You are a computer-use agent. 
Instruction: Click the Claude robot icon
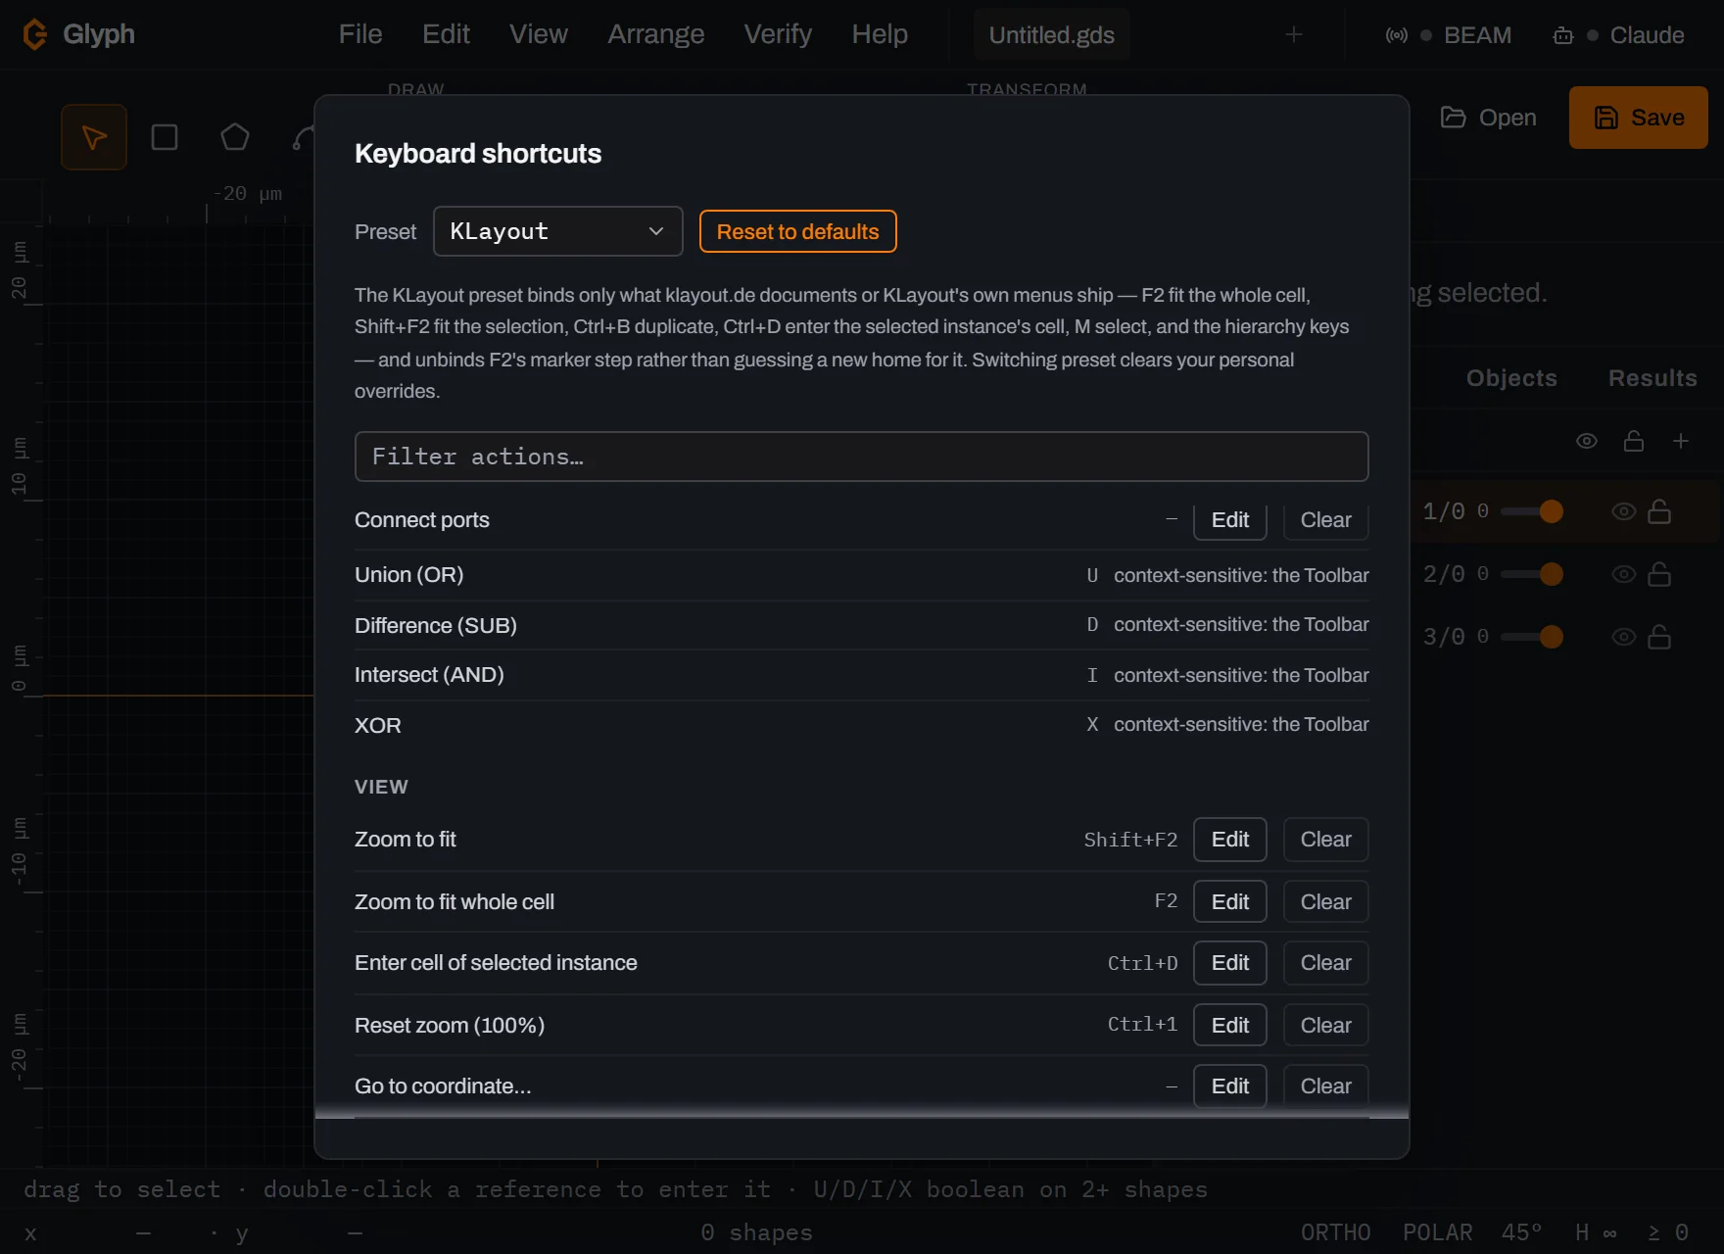point(1563,35)
